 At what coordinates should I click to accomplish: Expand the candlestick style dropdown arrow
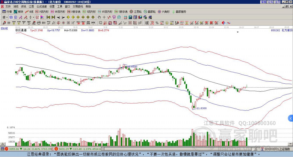click(x=33, y=17)
